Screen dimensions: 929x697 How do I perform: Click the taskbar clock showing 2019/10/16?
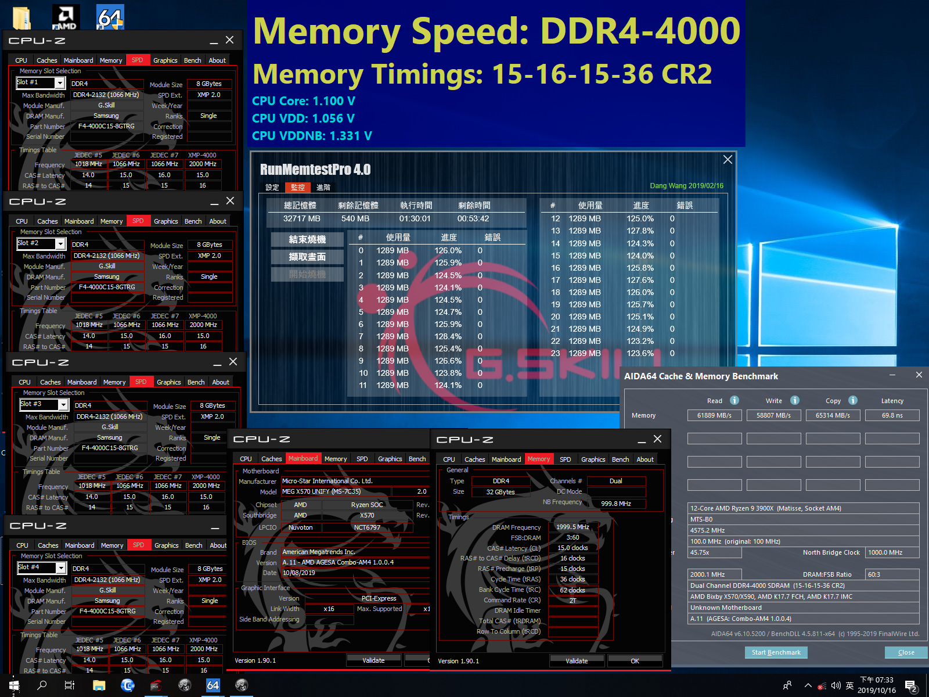pyautogui.click(x=876, y=685)
